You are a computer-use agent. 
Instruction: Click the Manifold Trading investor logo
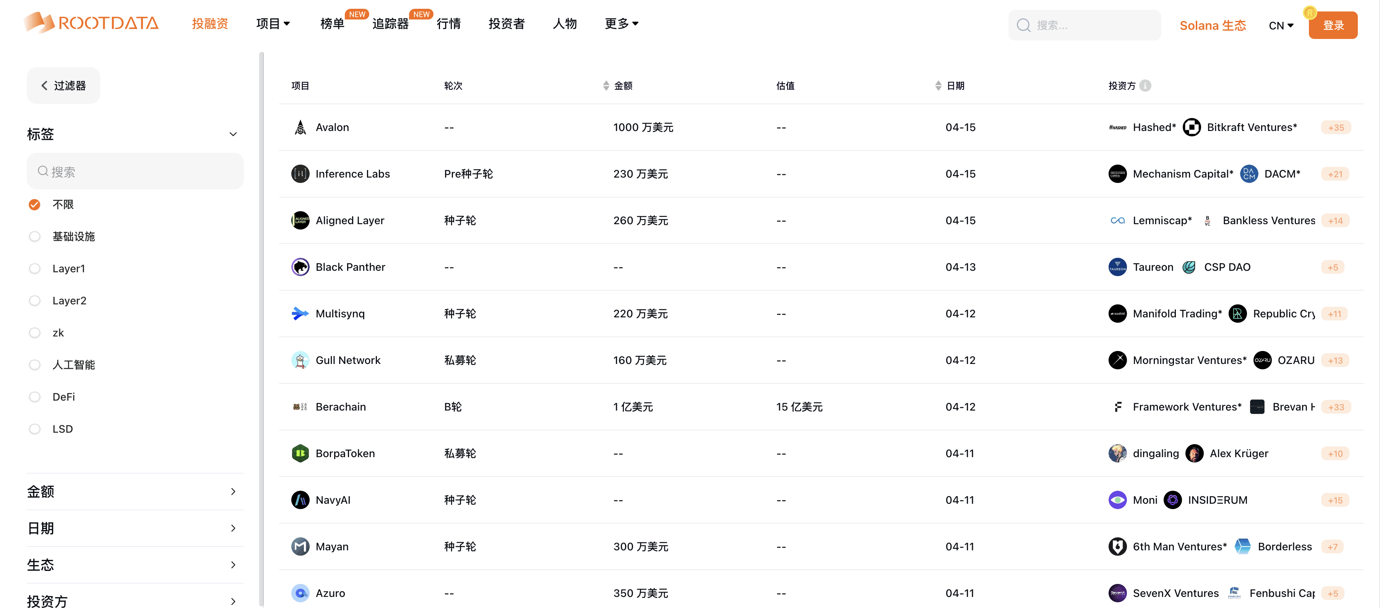coord(1117,314)
